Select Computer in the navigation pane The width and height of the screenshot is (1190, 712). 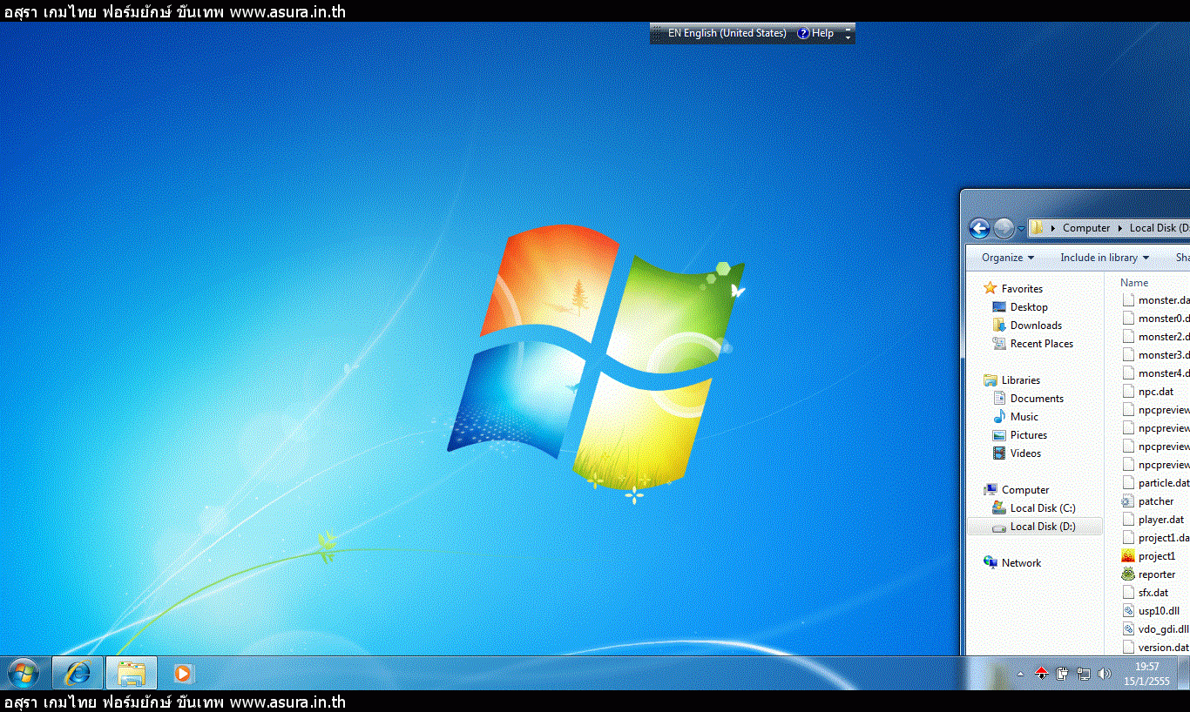coord(1025,490)
